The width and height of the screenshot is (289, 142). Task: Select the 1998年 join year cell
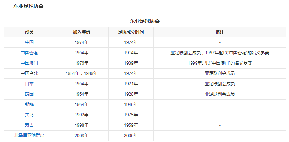coord(81,125)
